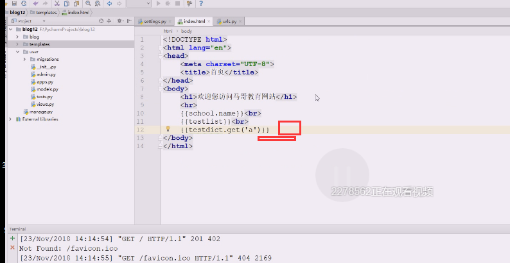Click the purple Undo arrow icon
The height and width of the screenshot is (263, 510).
coord(35,4)
